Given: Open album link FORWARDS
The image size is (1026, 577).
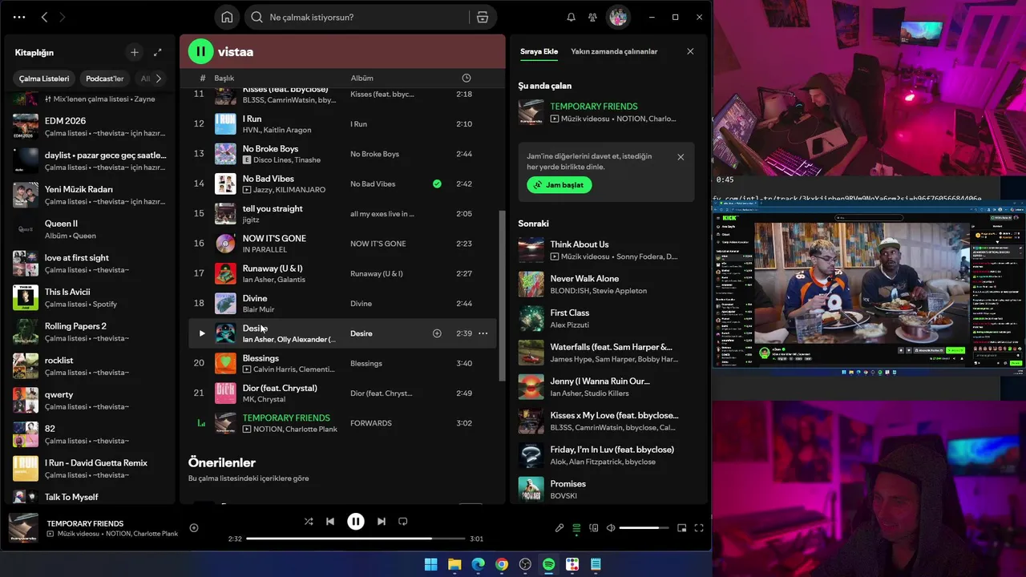Looking at the screenshot, I should (x=371, y=423).
